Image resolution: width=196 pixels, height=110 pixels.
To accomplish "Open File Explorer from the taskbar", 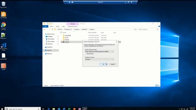I will pos(54,109).
